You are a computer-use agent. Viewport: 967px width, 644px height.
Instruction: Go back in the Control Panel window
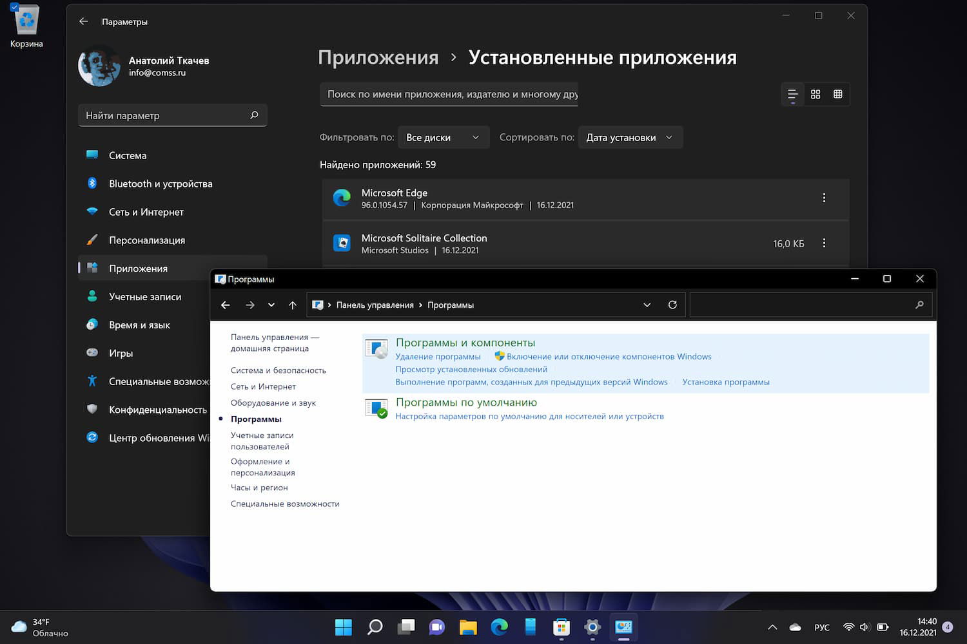point(226,305)
